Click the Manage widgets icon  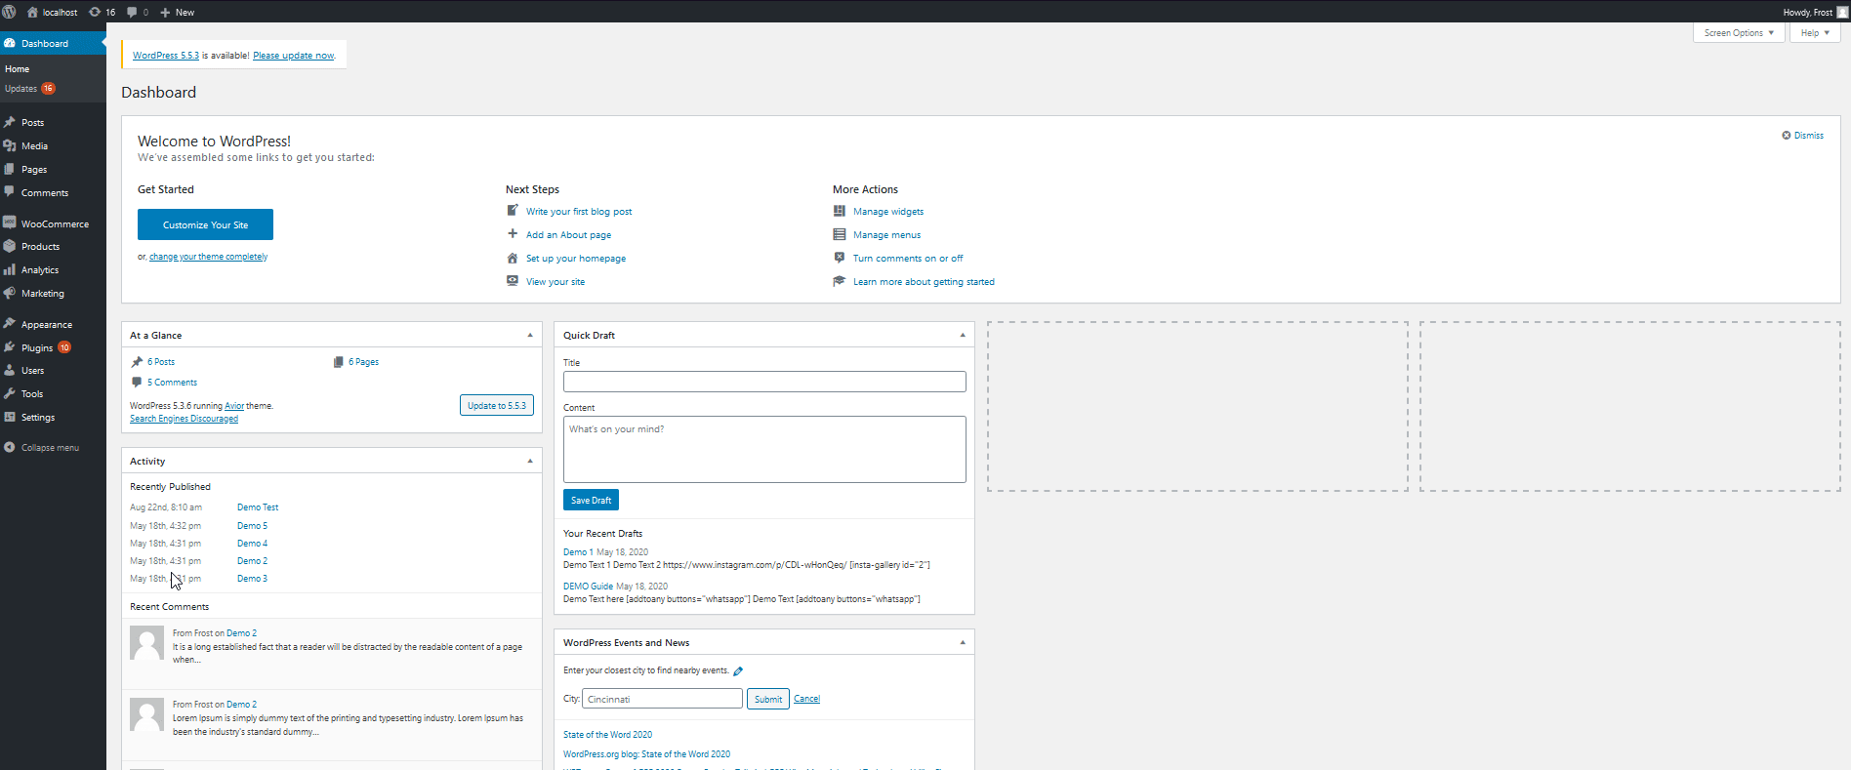[839, 211]
